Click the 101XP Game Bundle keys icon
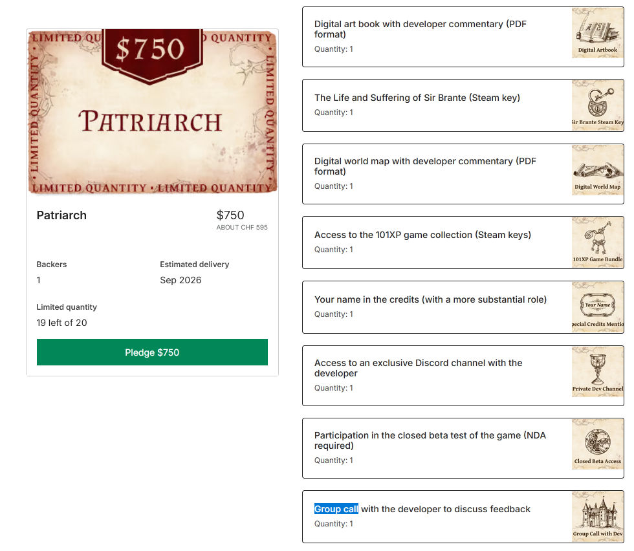The width and height of the screenshot is (634, 551). click(597, 243)
